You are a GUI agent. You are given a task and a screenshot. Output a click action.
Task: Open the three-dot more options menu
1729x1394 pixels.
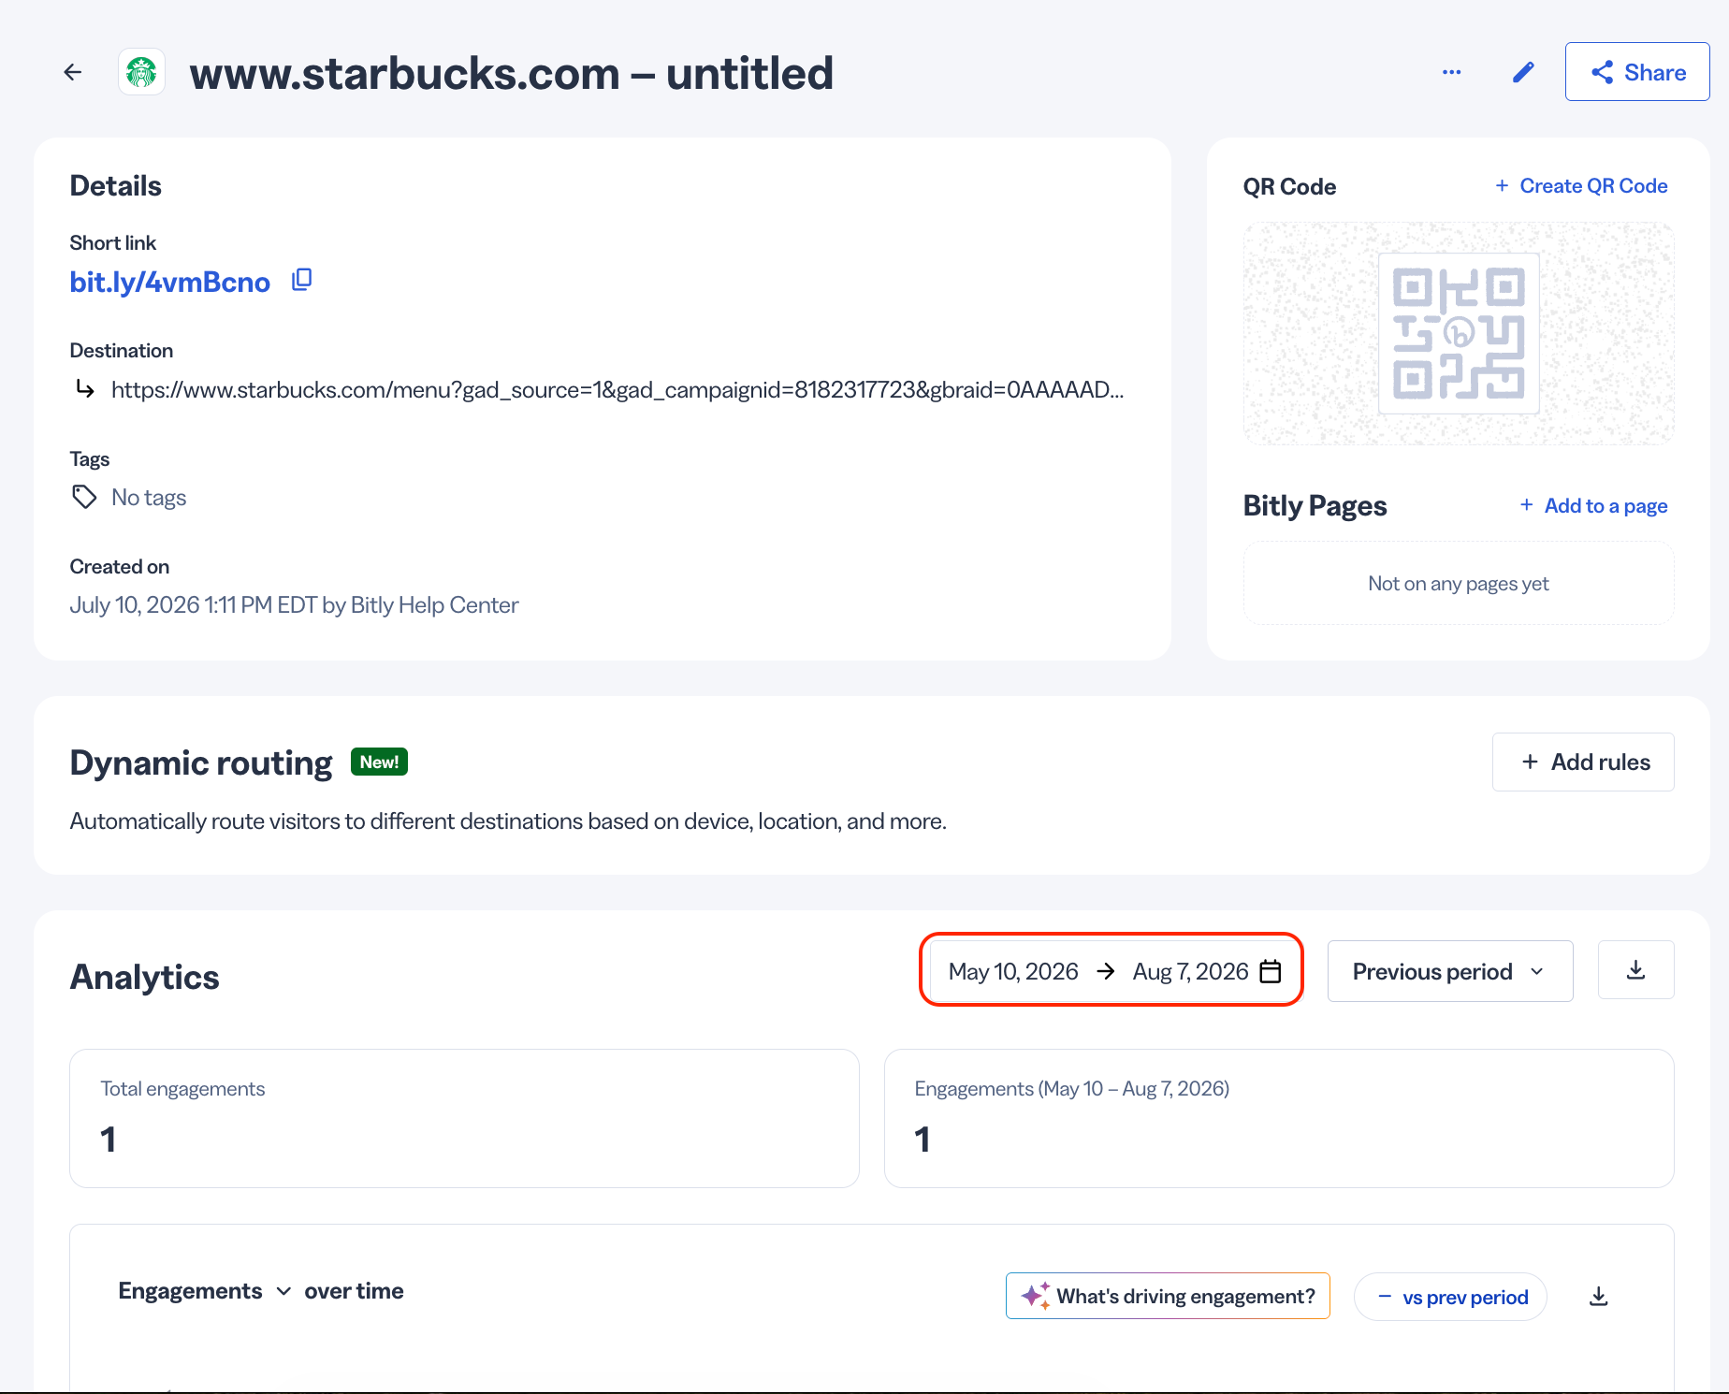tap(1451, 72)
